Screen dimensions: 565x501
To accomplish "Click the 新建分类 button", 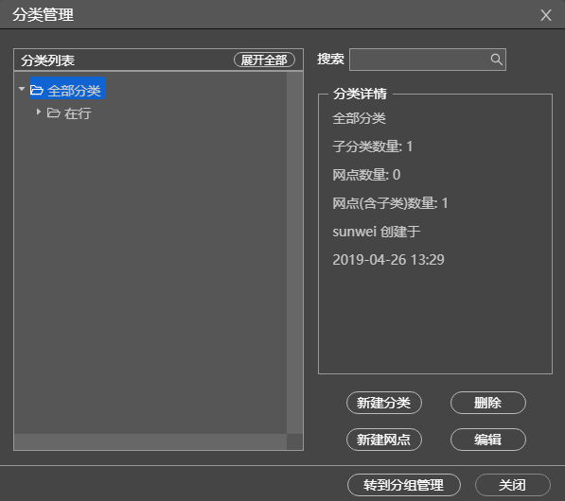I will tap(384, 403).
